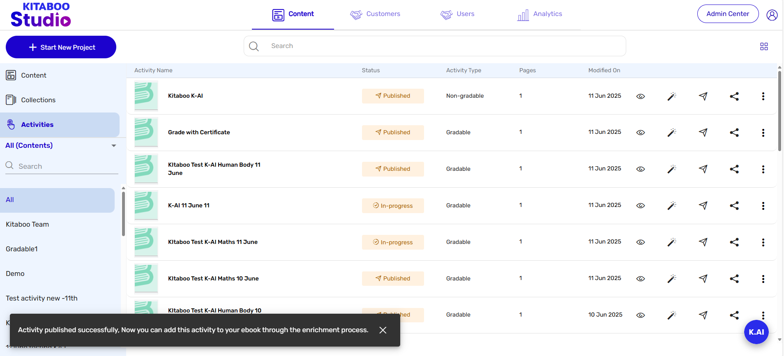This screenshot has width=784, height=356.
Task: Open the Admin Center
Action: (x=728, y=14)
